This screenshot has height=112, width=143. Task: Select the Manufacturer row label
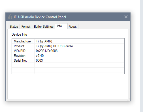pyautogui.click(x=23, y=41)
